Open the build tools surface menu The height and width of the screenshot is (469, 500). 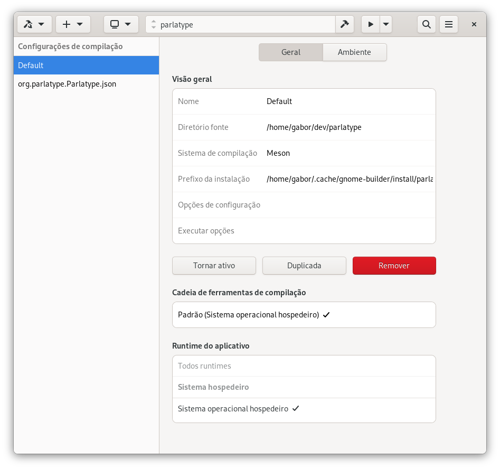click(x=34, y=24)
